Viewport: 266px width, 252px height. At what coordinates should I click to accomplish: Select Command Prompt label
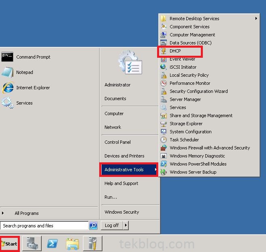coord(33,57)
